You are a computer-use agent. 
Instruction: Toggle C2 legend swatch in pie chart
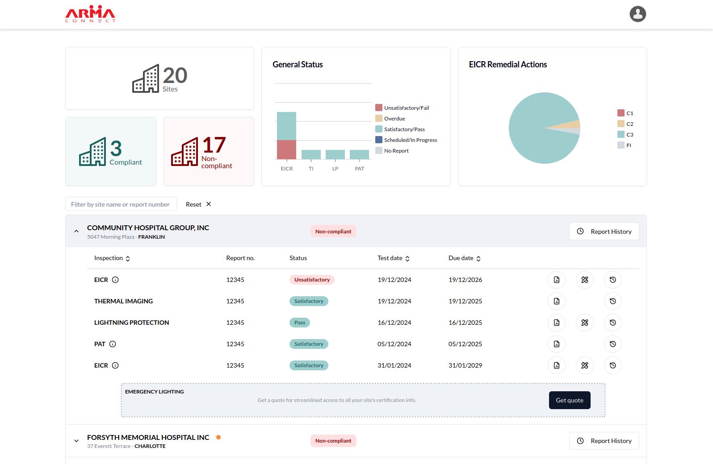(x=621, y=124)
